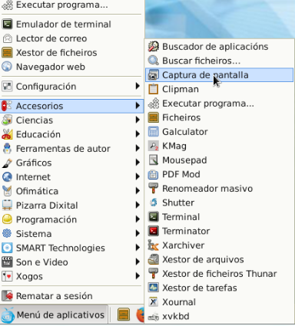Open the Xogos category cards icon
Image resolution: width=295 pixels, height=326 pixels.
pos(7,276)
